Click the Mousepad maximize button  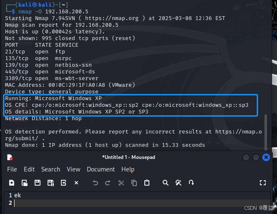pos(256,157)
